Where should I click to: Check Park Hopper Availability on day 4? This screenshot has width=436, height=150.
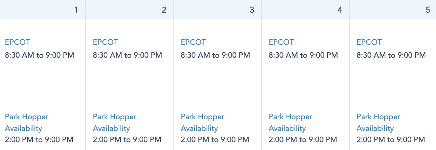click(290, 122)
